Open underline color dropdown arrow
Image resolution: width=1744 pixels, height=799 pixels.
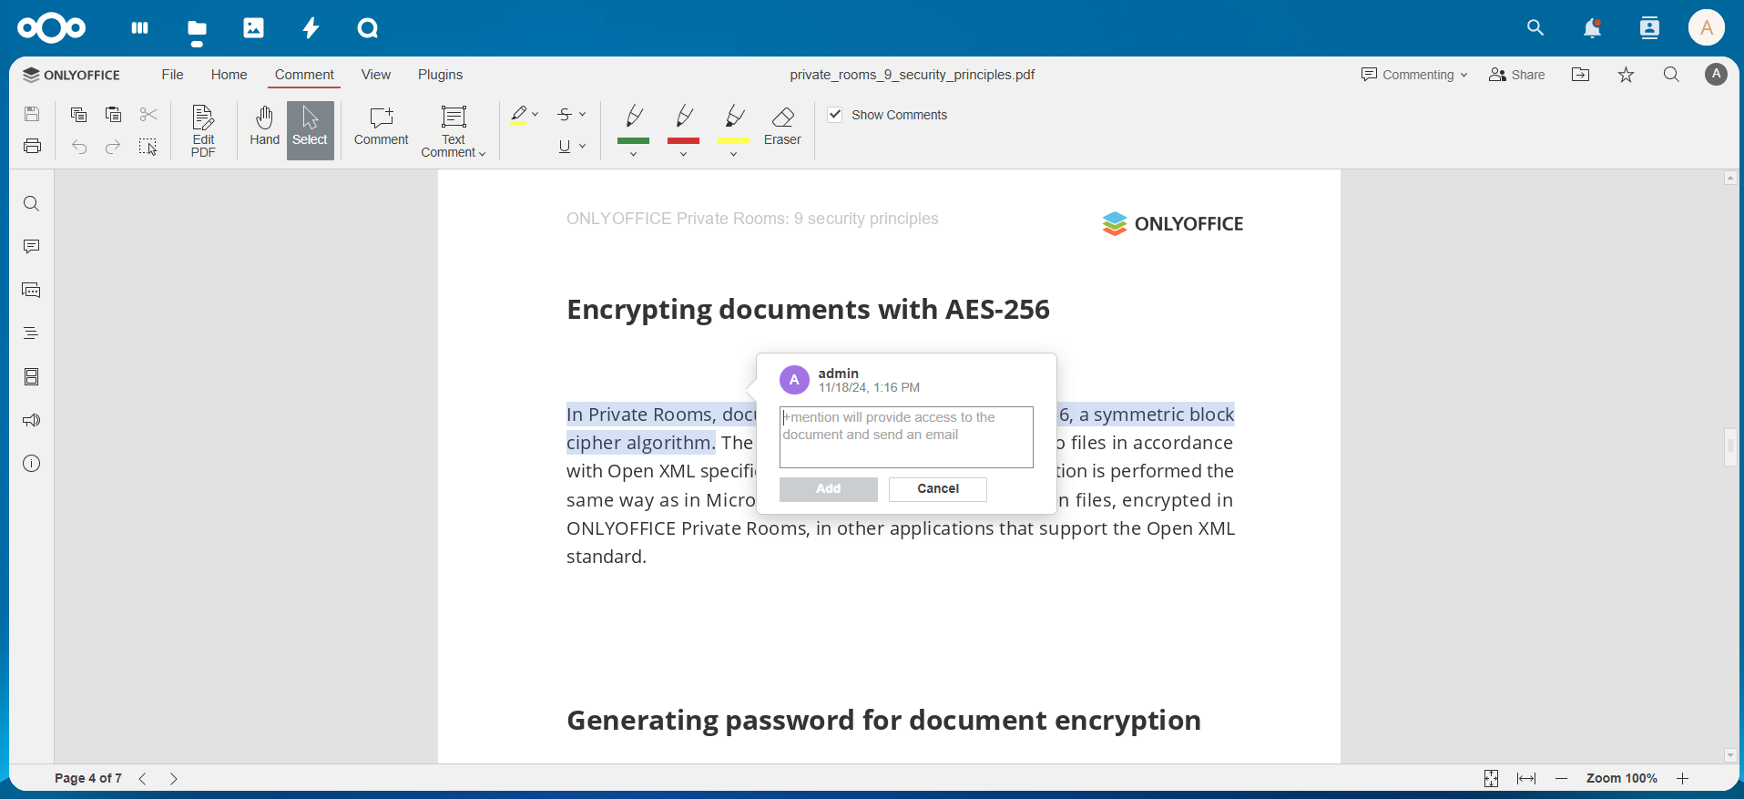pos(583,147)
